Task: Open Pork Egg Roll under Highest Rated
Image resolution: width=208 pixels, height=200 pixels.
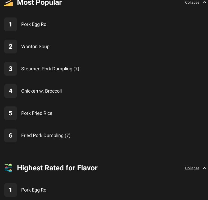Action: pyautogui.click(x=35, y=190)
